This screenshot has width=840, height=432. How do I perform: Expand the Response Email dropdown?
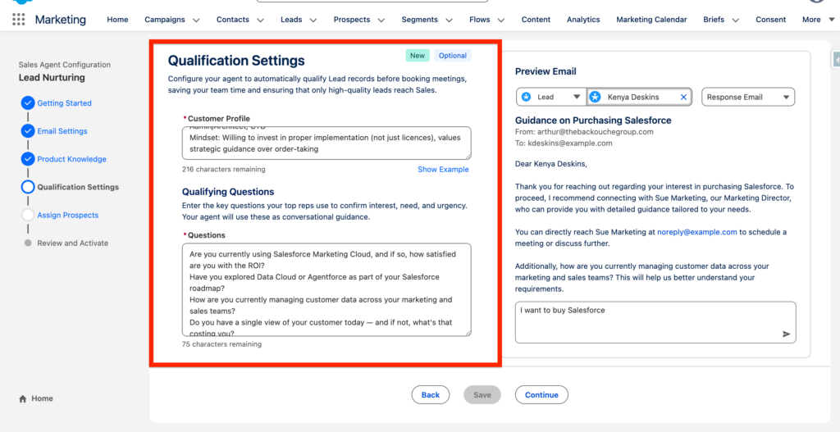point(787,97)
